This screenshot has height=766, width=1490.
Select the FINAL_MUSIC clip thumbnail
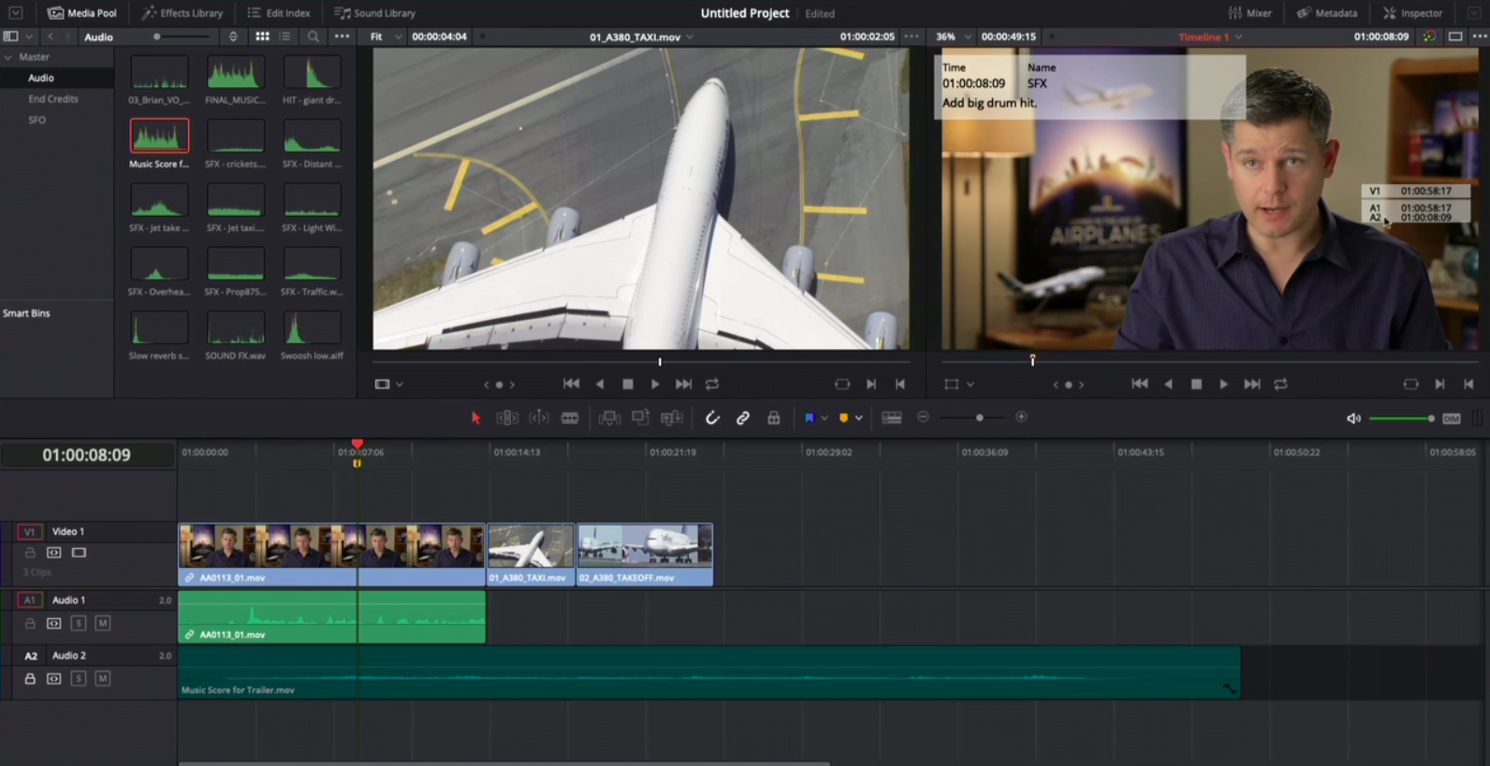pyautogui.click(x=235, y=72)
